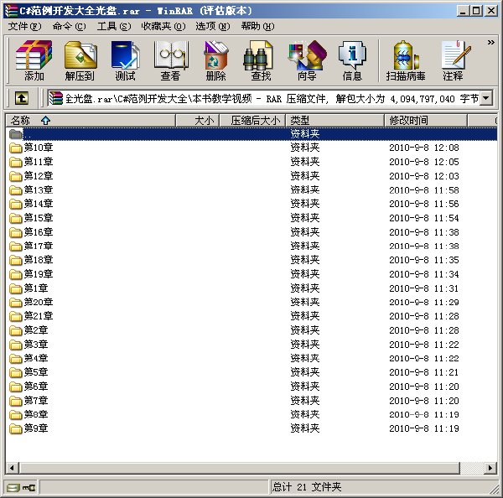Select the 第11章 folder icon
Viewport: 503px width, 498px height.
point(15,162)
